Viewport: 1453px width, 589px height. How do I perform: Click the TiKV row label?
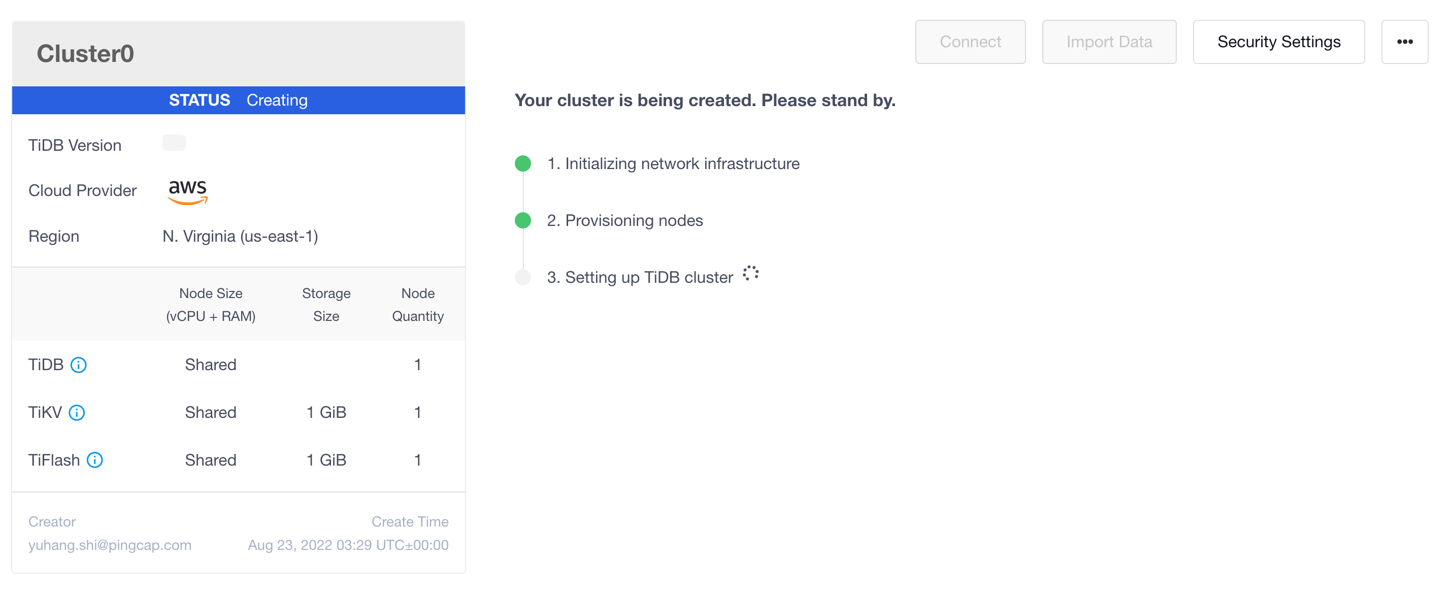[45, 413]
